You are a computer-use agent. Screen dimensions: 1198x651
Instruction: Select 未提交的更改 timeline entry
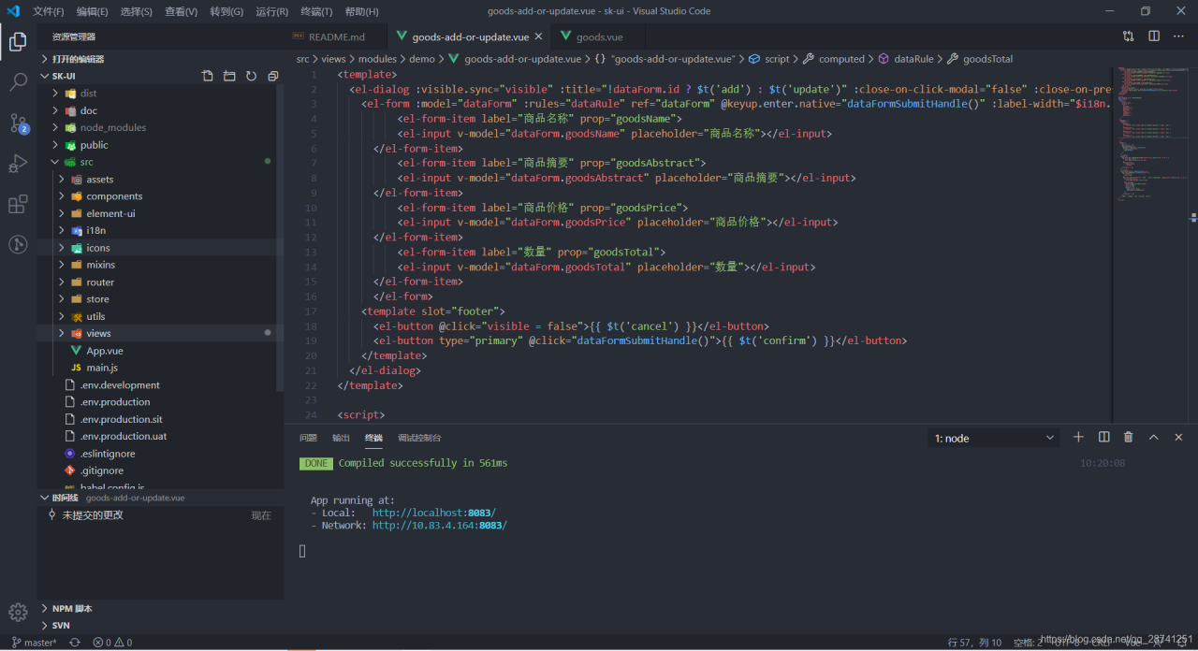(161, 515)
